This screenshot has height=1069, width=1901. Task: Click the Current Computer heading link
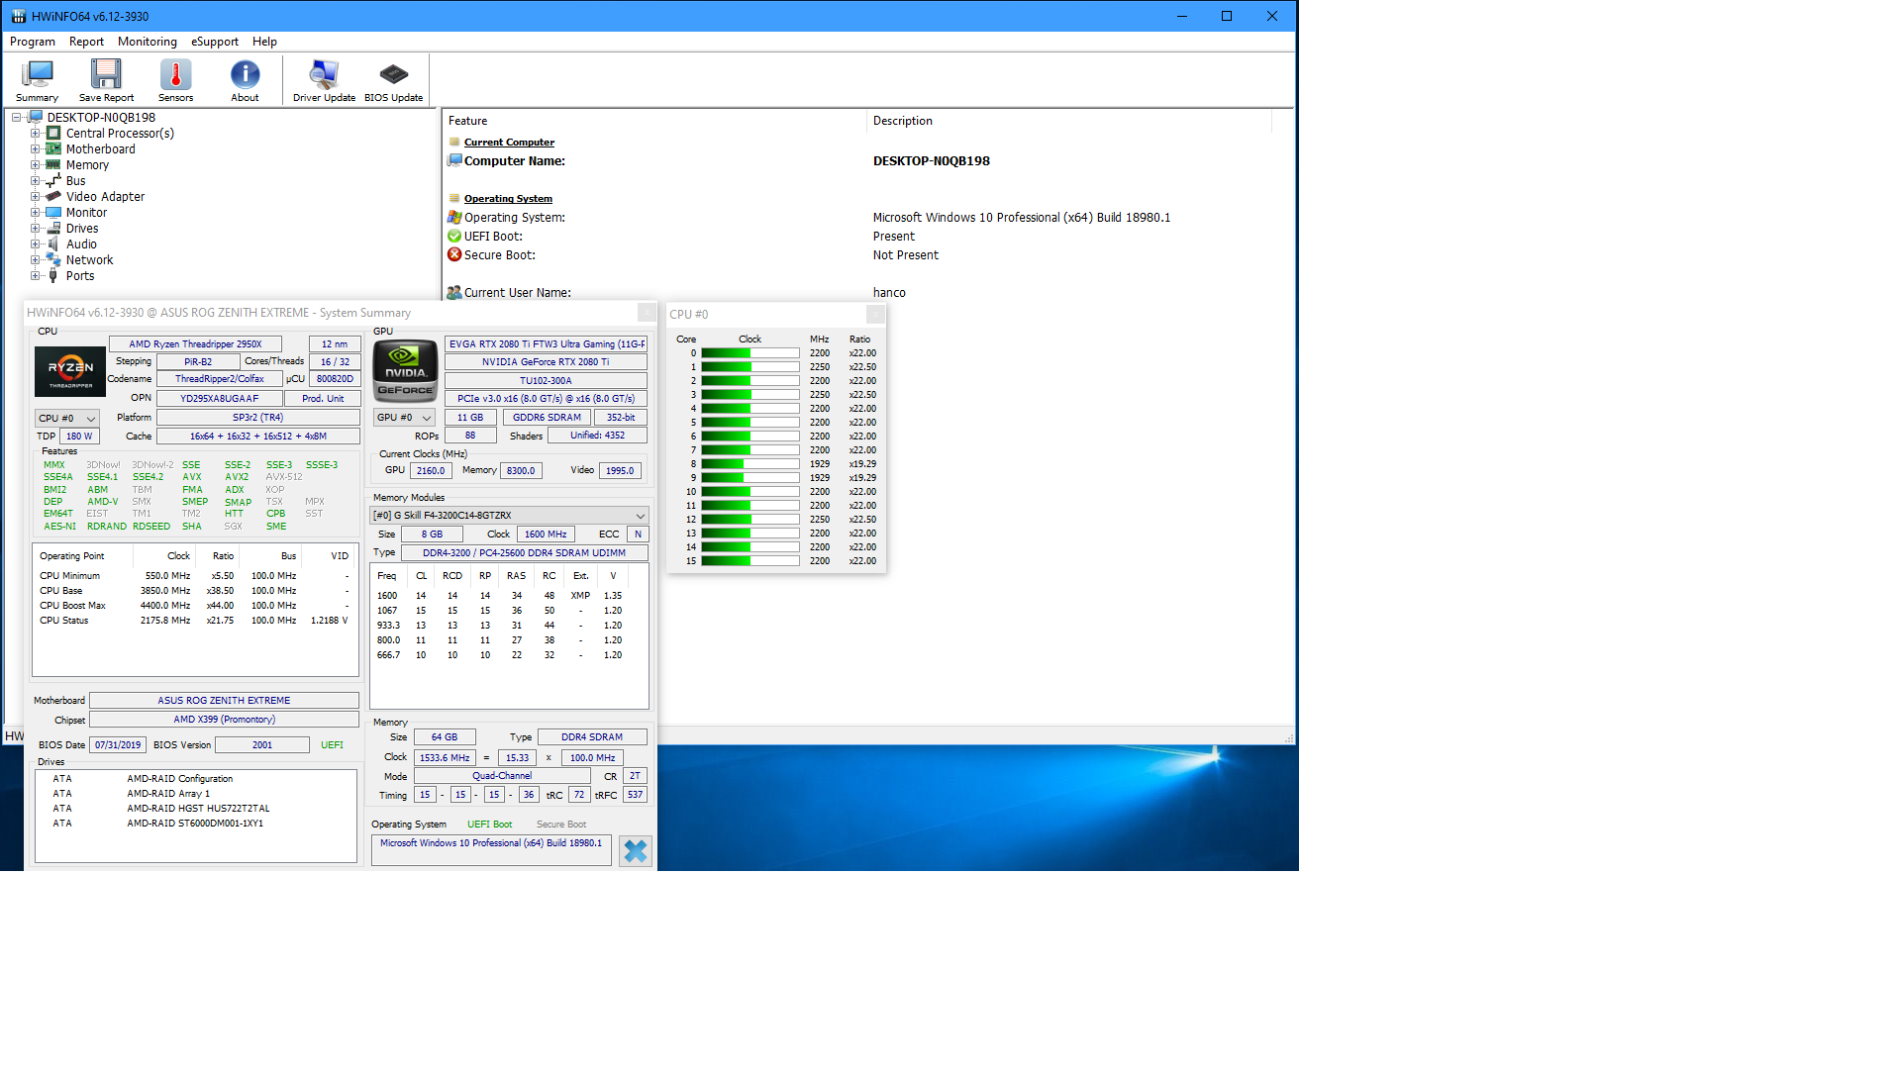click(x=509, y=143)
